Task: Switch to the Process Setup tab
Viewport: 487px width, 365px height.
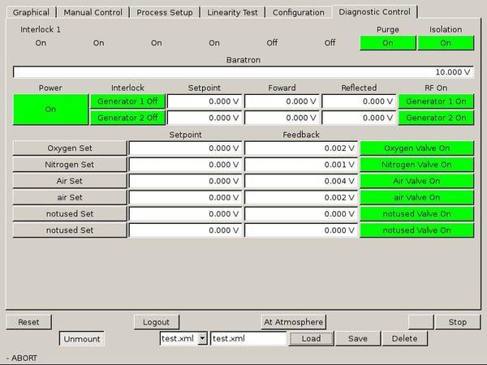Action: pyautogui.click(x=165, y=13)
